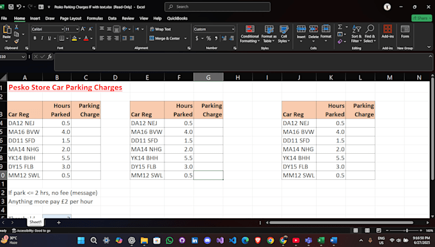Viewport: 435px width, 247px height.
Task: Click the Delete cells button
Action: pos(313,34)
